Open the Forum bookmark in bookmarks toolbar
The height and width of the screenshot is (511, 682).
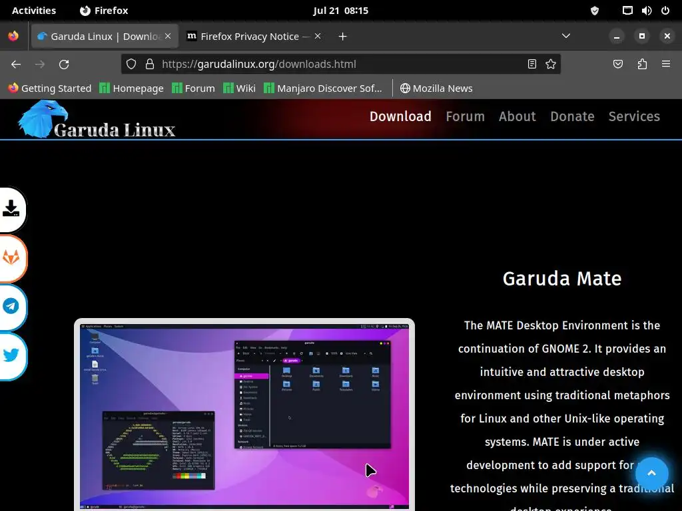193,88
